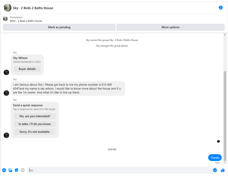Screen dimensions: 228x176
Task: Send quick reply 'In talks. I'll let you know.'
Action: coord(35,124)
